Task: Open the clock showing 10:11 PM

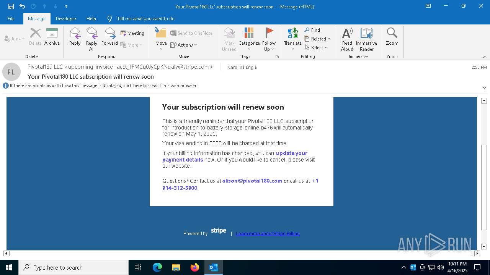Action: (x=457, y=267)
